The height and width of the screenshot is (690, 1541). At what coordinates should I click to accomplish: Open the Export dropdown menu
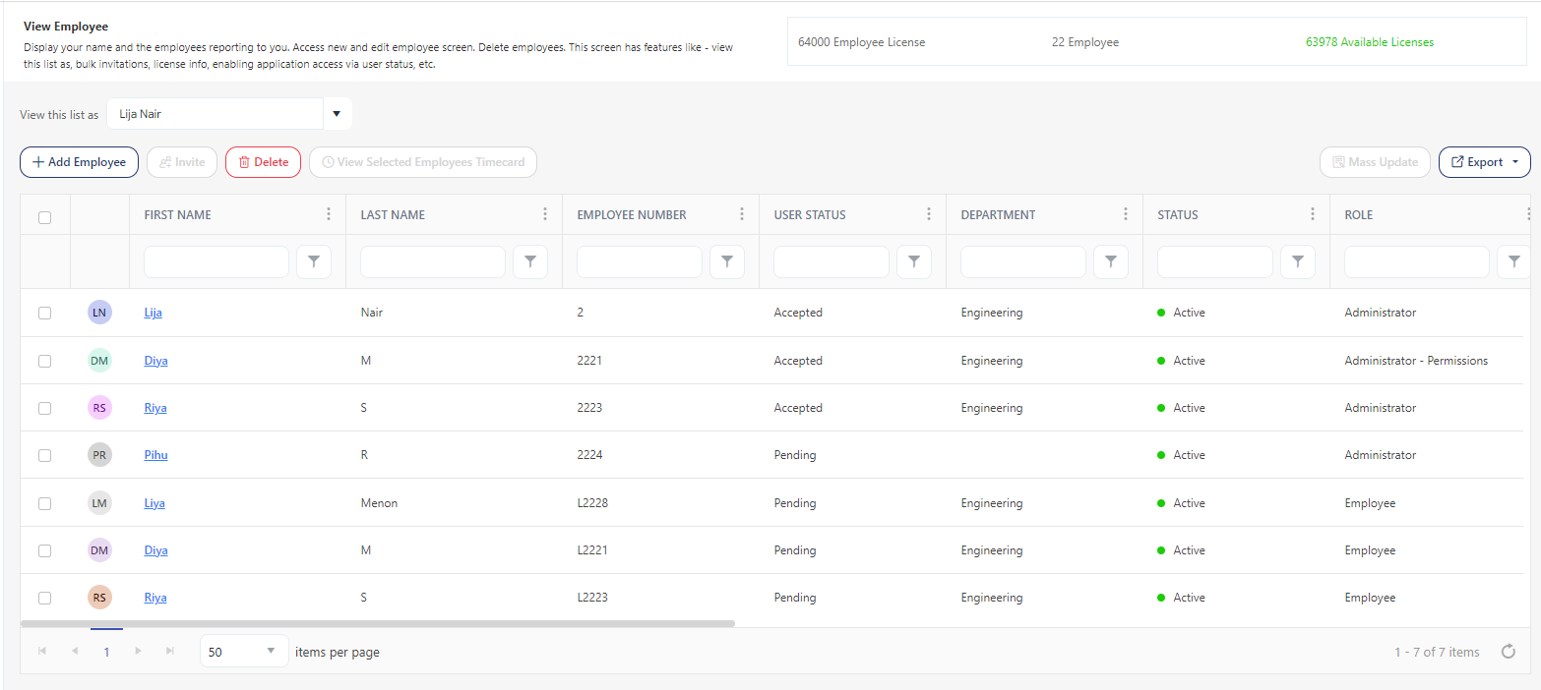coord(1484,162)
